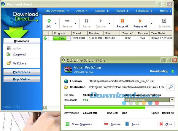Select Active in the Downloads sidebar
Image resolution: width=178 pixels, height=131 pixels.
[17, 49]
